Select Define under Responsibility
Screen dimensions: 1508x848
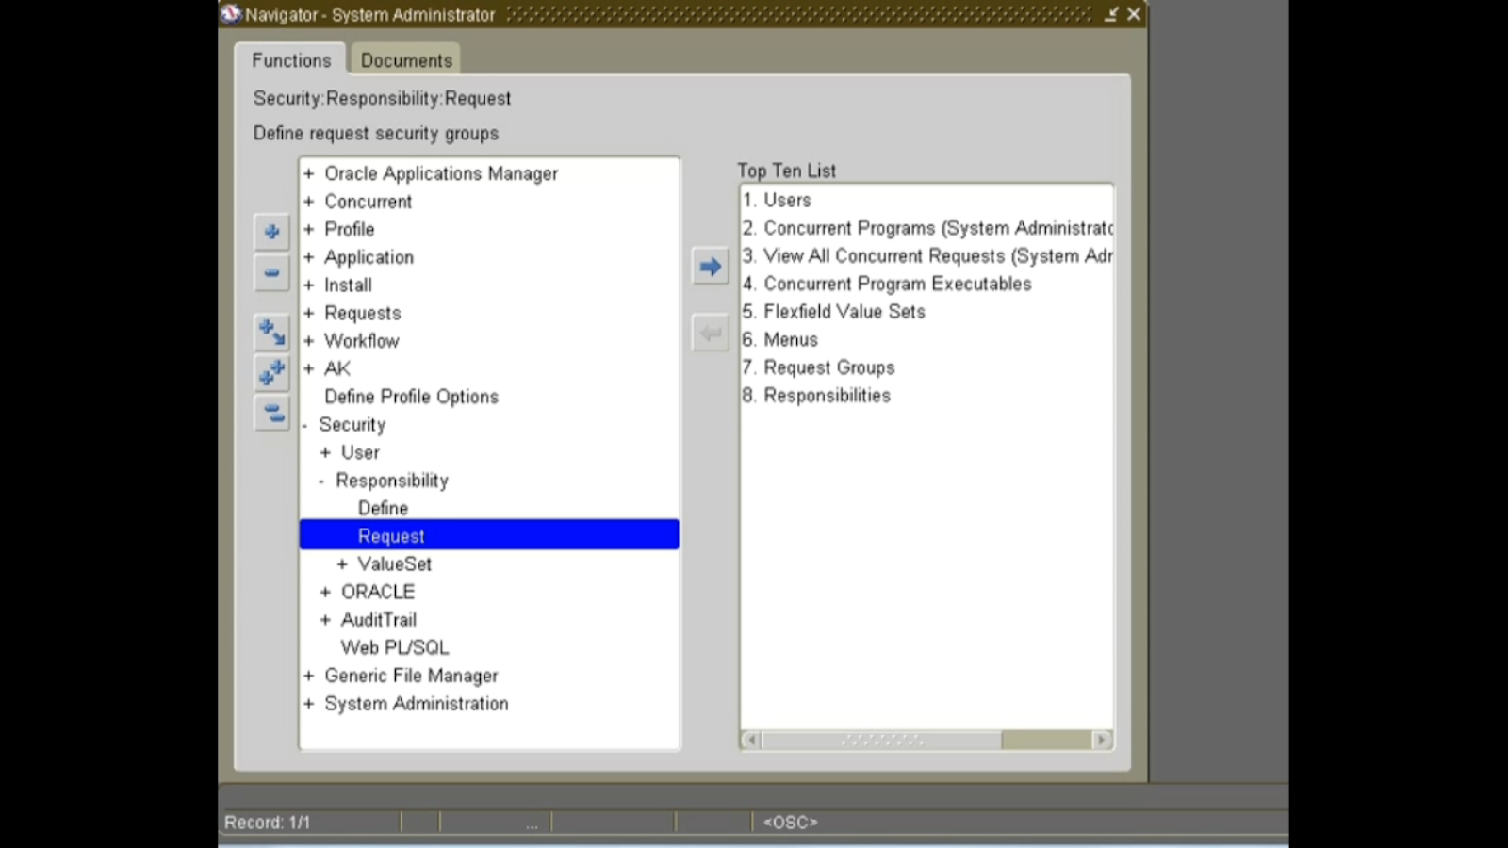[x=383, y=508]
